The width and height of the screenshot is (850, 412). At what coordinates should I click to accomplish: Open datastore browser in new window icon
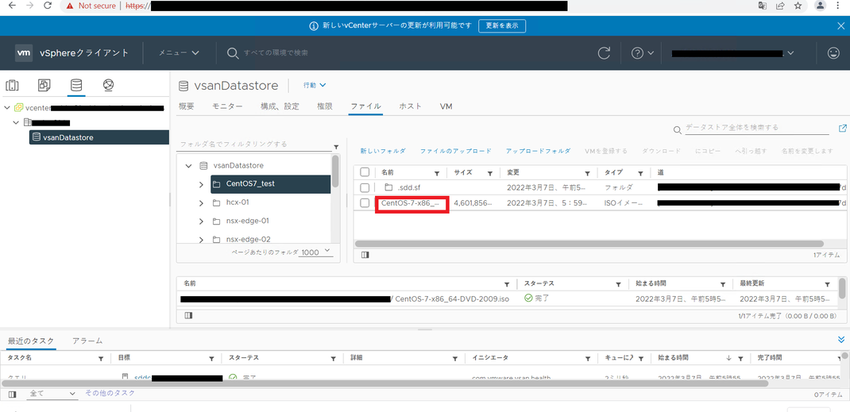click(x=842, y=129)
